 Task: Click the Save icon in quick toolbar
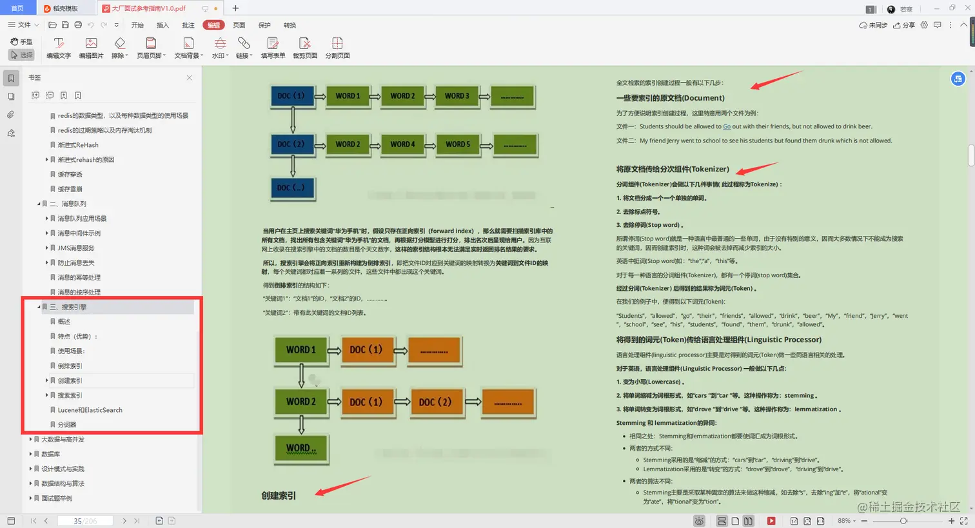tap(65, 25)
